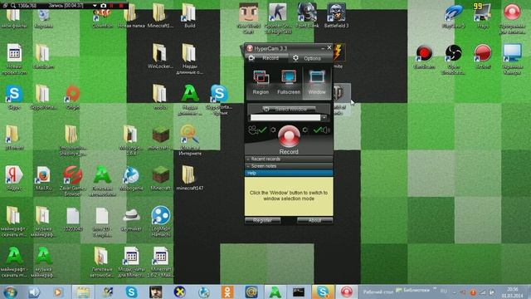This screenshot has width=531, height=299.
Task: Click the About button in HyperCam
Action: click(314, 221)
